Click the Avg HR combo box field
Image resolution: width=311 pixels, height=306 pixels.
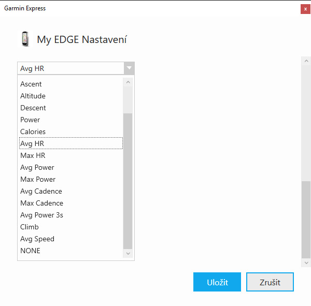[71, 68]
